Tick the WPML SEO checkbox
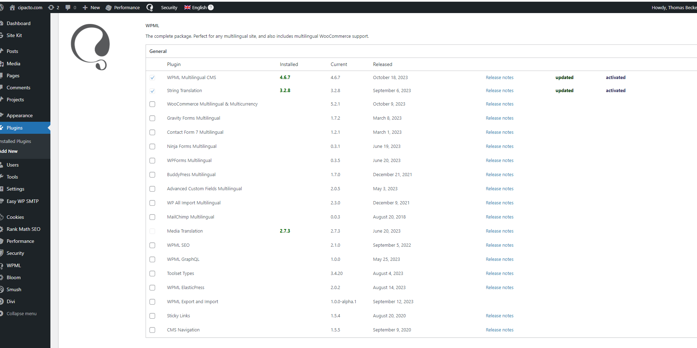Screen dimensions: 697x348 pyautogui.click(x=152, y=245)
